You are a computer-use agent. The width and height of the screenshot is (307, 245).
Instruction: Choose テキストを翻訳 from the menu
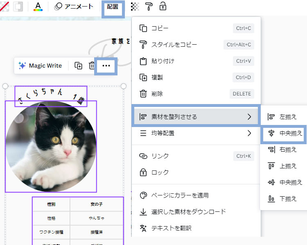point(196,228)
